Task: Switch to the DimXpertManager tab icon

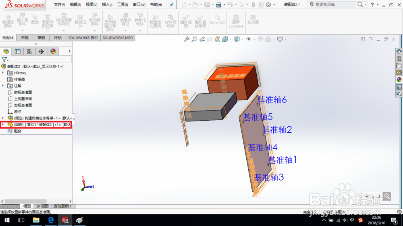Action: (x=41, y=51)
